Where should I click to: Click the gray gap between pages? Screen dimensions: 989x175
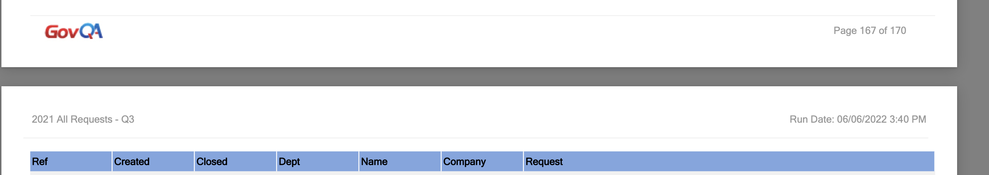479,77
